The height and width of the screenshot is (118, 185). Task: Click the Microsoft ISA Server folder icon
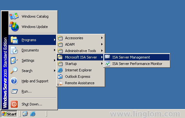(60, 57)
